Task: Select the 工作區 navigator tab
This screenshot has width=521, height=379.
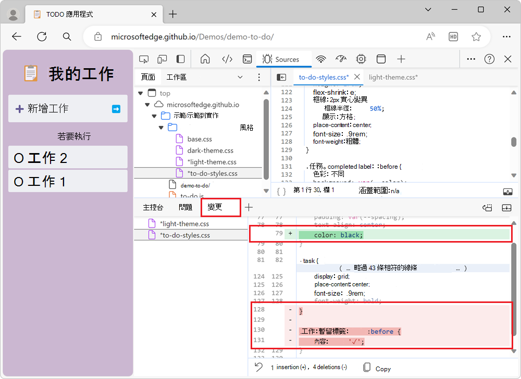Action: pyautogui.click(x=177, y=77)
